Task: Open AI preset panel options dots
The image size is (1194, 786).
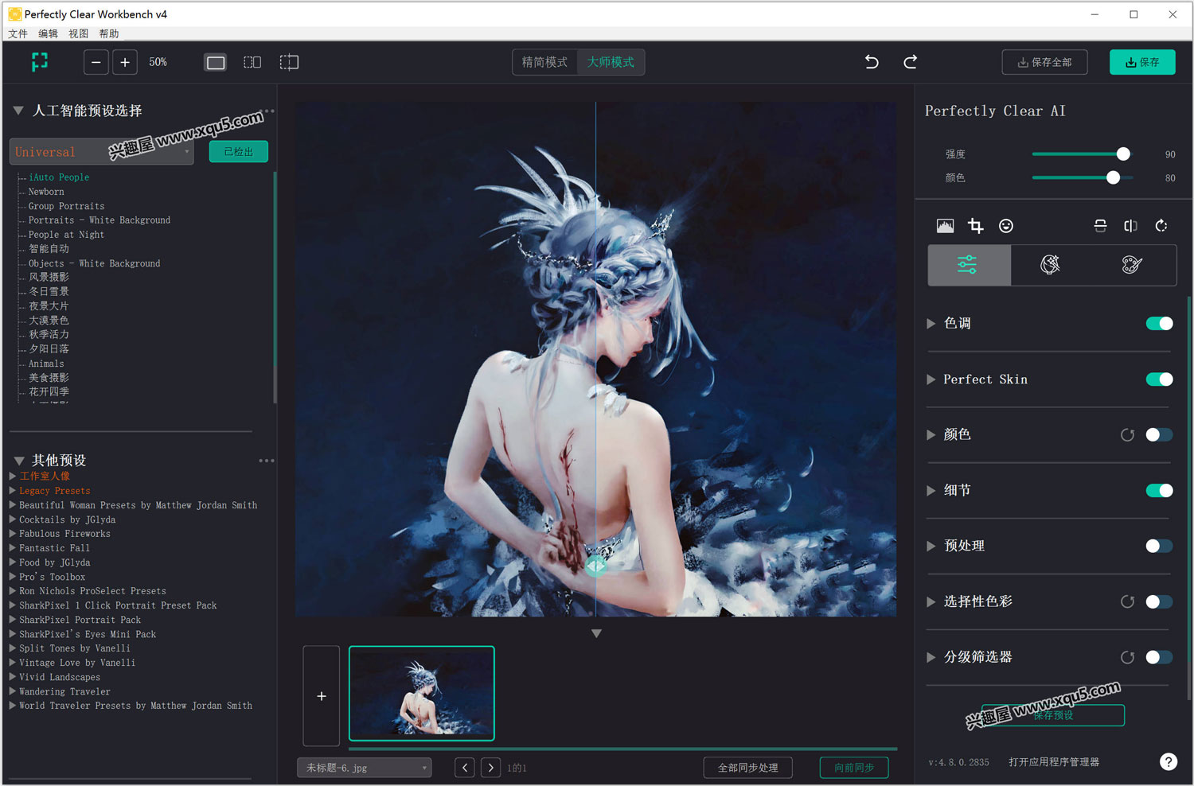Action: click(268, 111)
